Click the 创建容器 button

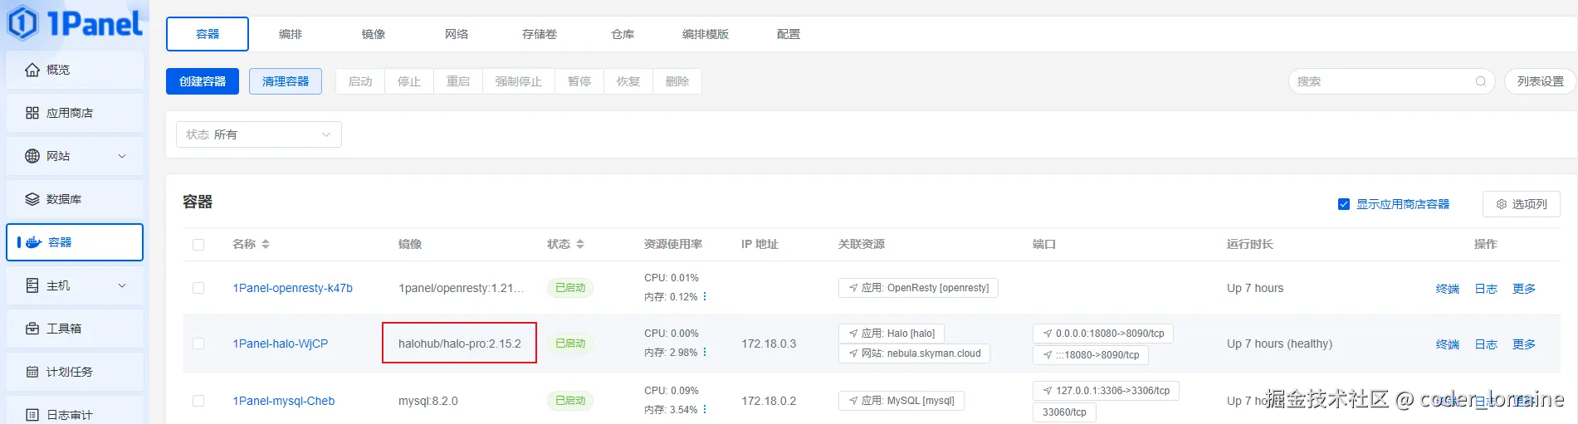pyautogui.click(x=203, y=81)
